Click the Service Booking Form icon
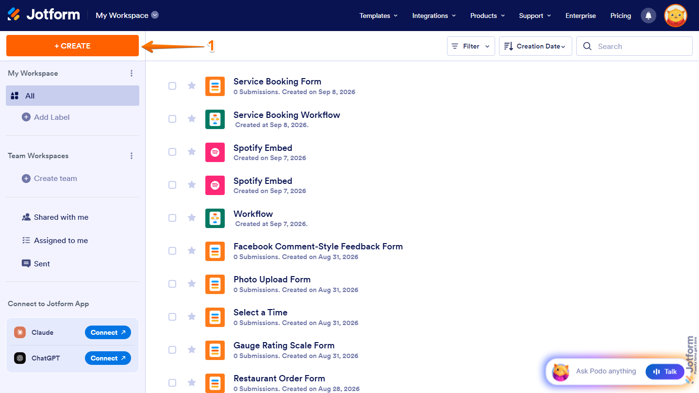This screenshot has height=393, width=699. [215, 86]
